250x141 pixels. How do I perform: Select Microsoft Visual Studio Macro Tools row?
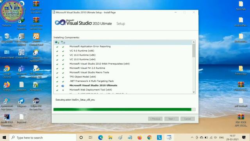click(x=123, y=72)
